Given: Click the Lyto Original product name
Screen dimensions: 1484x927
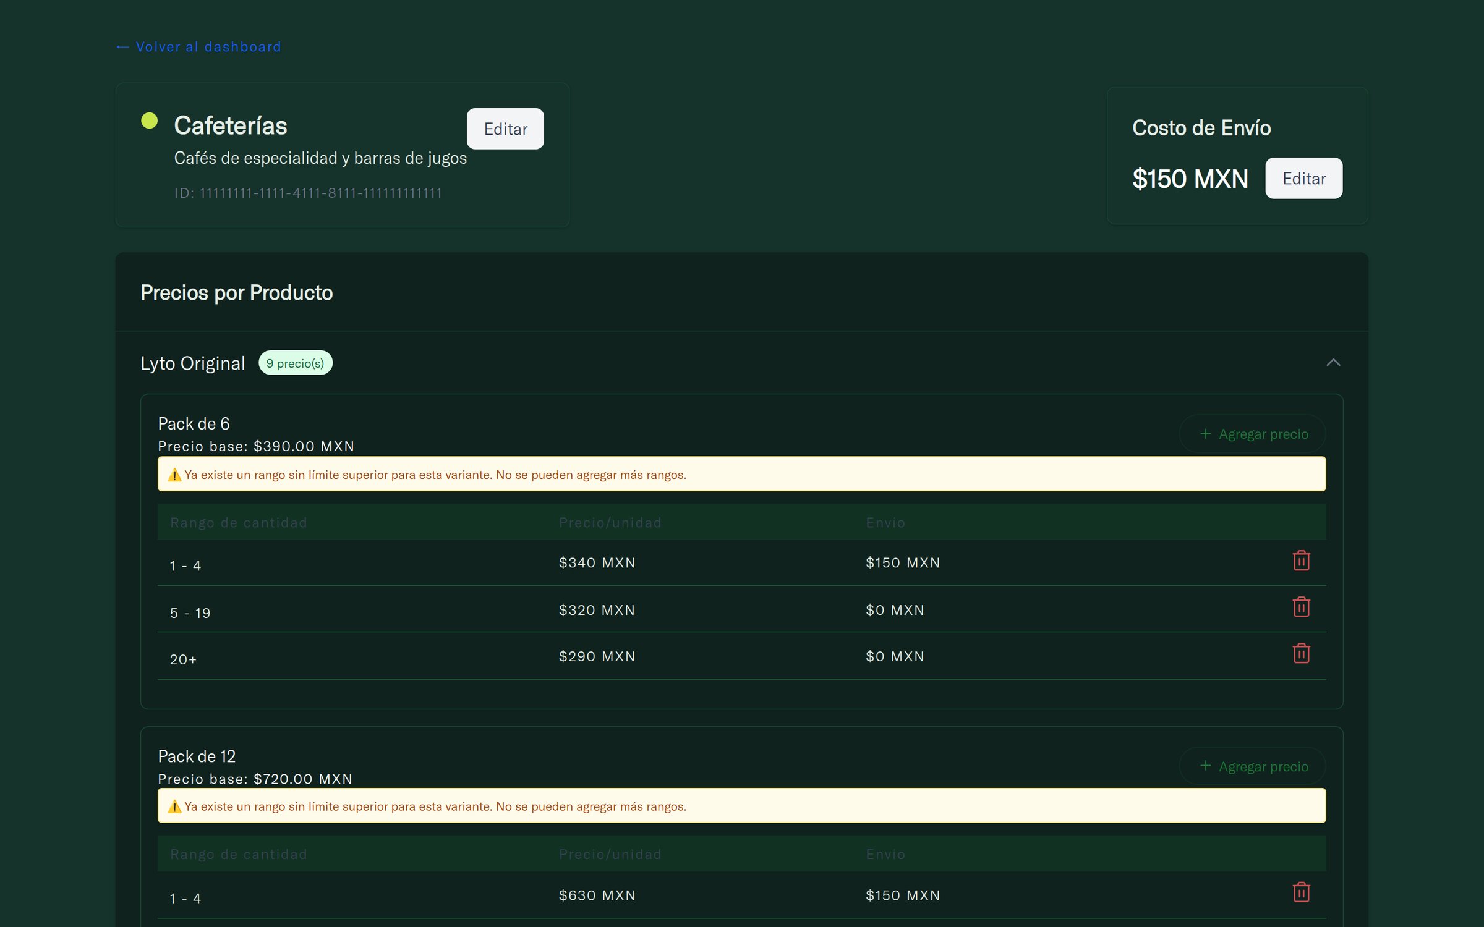Looking at the screenshot, I should (192, 363).
